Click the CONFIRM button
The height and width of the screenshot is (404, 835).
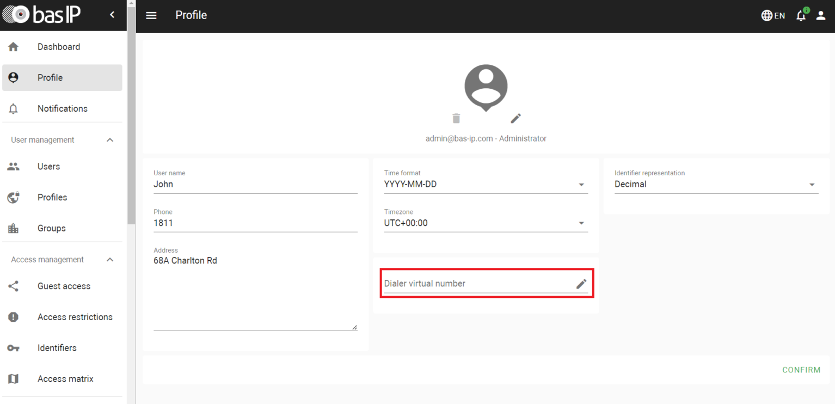801,370
